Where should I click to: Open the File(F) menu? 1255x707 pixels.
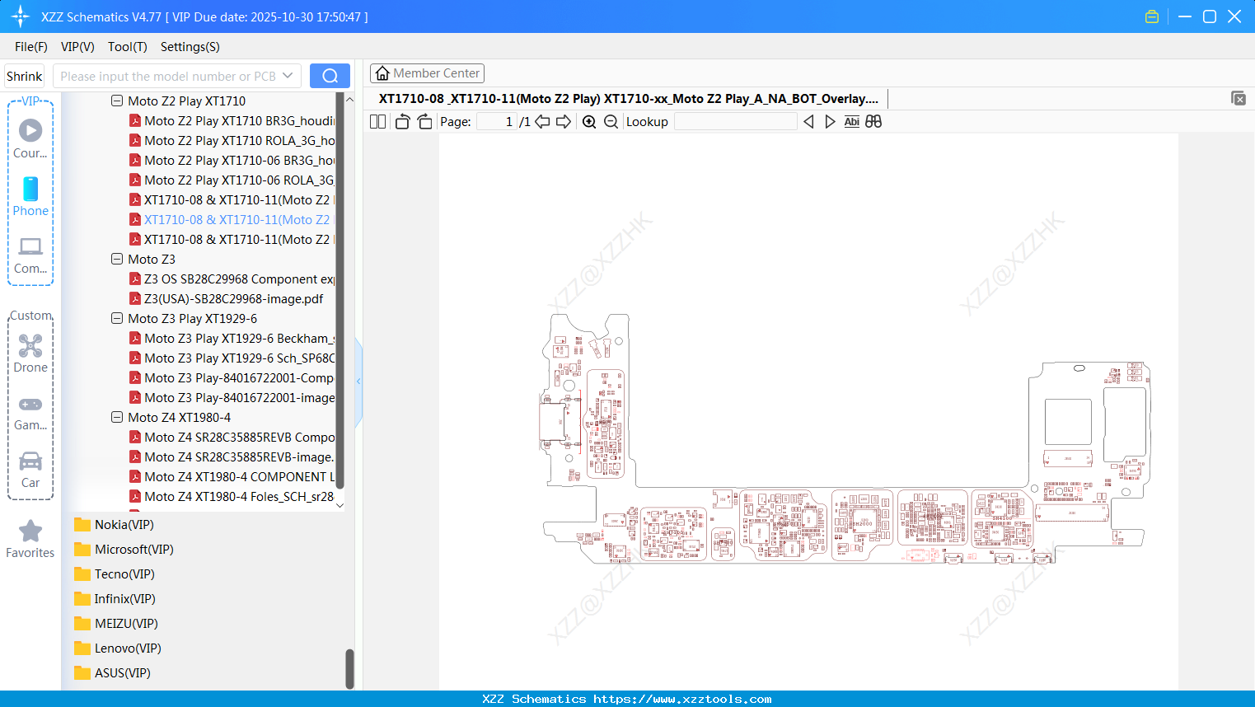[31, 47]
